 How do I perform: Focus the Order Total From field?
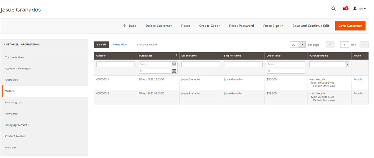tap(286, 64)
